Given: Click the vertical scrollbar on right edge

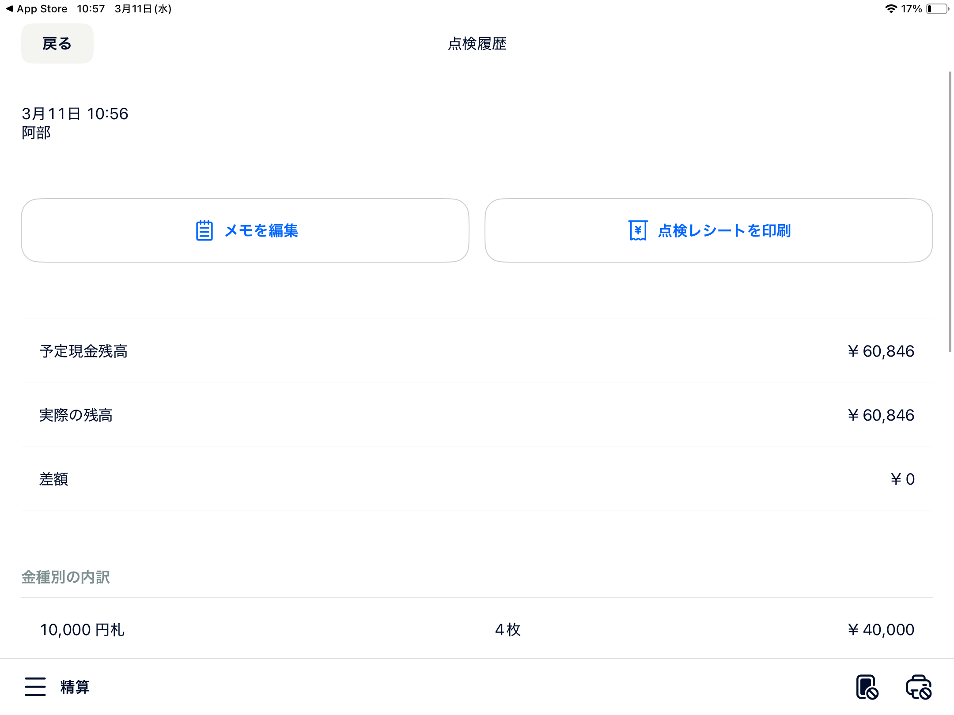Looking at the screenshot, I should coord(950,212).
